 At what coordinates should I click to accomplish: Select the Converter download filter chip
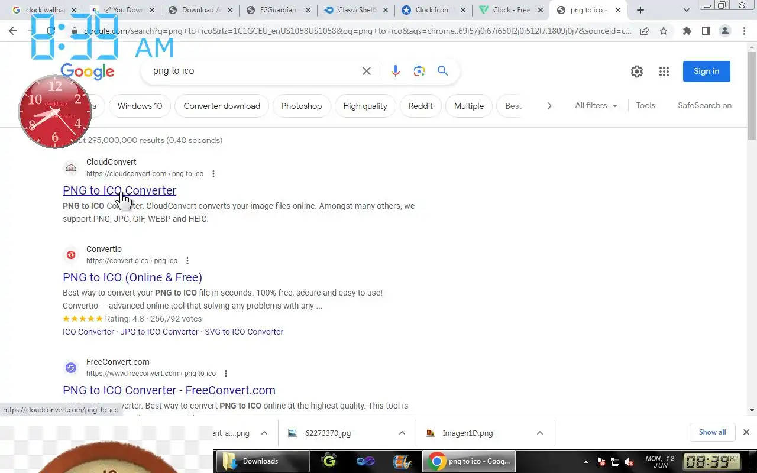click(222, 106)
